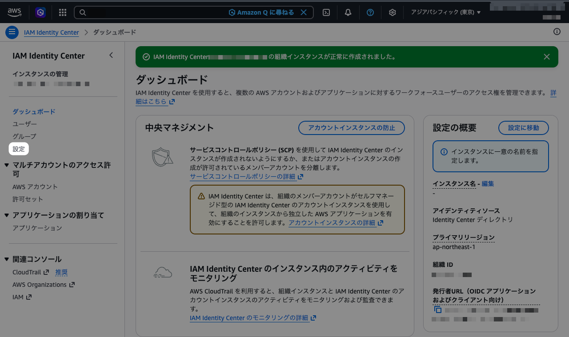This screenshot has width=569, height=337.
Task: Open IAM Identity Center のモニタリングの詳細 link
Action: [253, 318]
